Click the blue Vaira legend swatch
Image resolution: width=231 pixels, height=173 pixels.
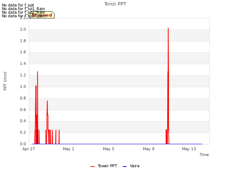tap(125, 167)
